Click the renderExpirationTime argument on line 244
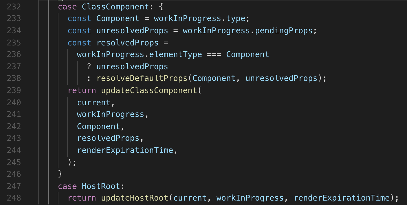The width and height of the screenshot is (407, 205). pos(125,150)
